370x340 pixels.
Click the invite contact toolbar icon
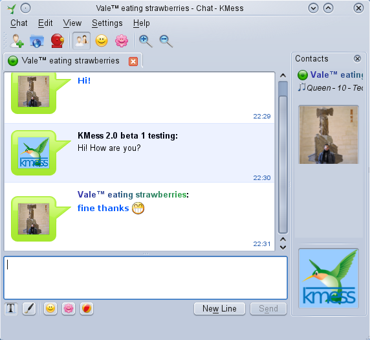pyautogui.click(x=17, y=41)
